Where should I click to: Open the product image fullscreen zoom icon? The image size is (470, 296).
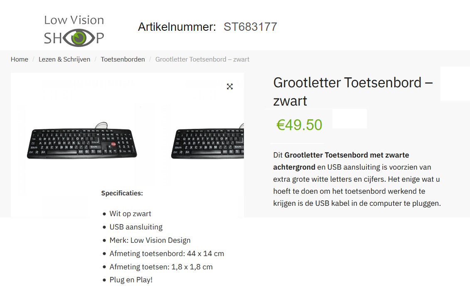pyautogui.click(x=230, y=86)
